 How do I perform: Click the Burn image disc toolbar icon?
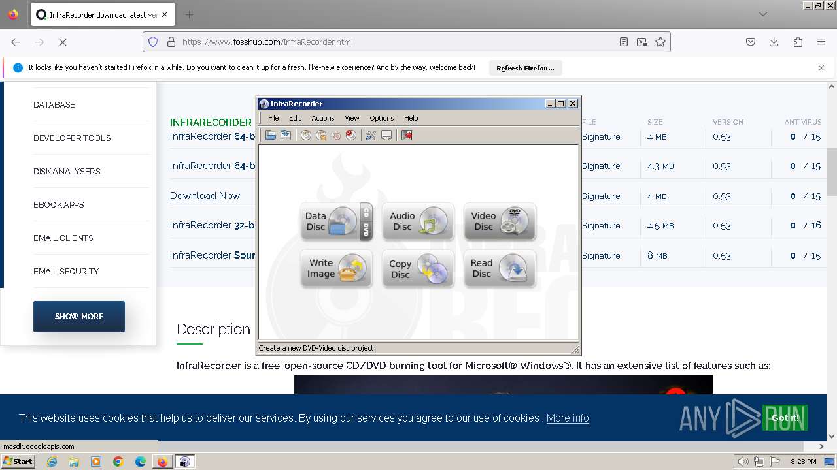pyautogui.click(x=321, y=135)
